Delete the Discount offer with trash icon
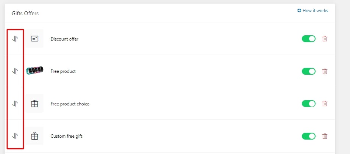 (x=325, y=39)
